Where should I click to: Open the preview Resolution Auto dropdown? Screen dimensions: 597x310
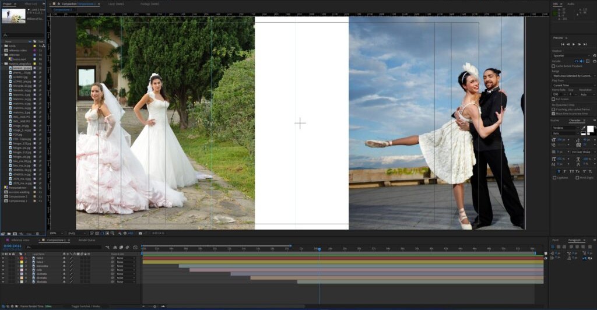587,94
